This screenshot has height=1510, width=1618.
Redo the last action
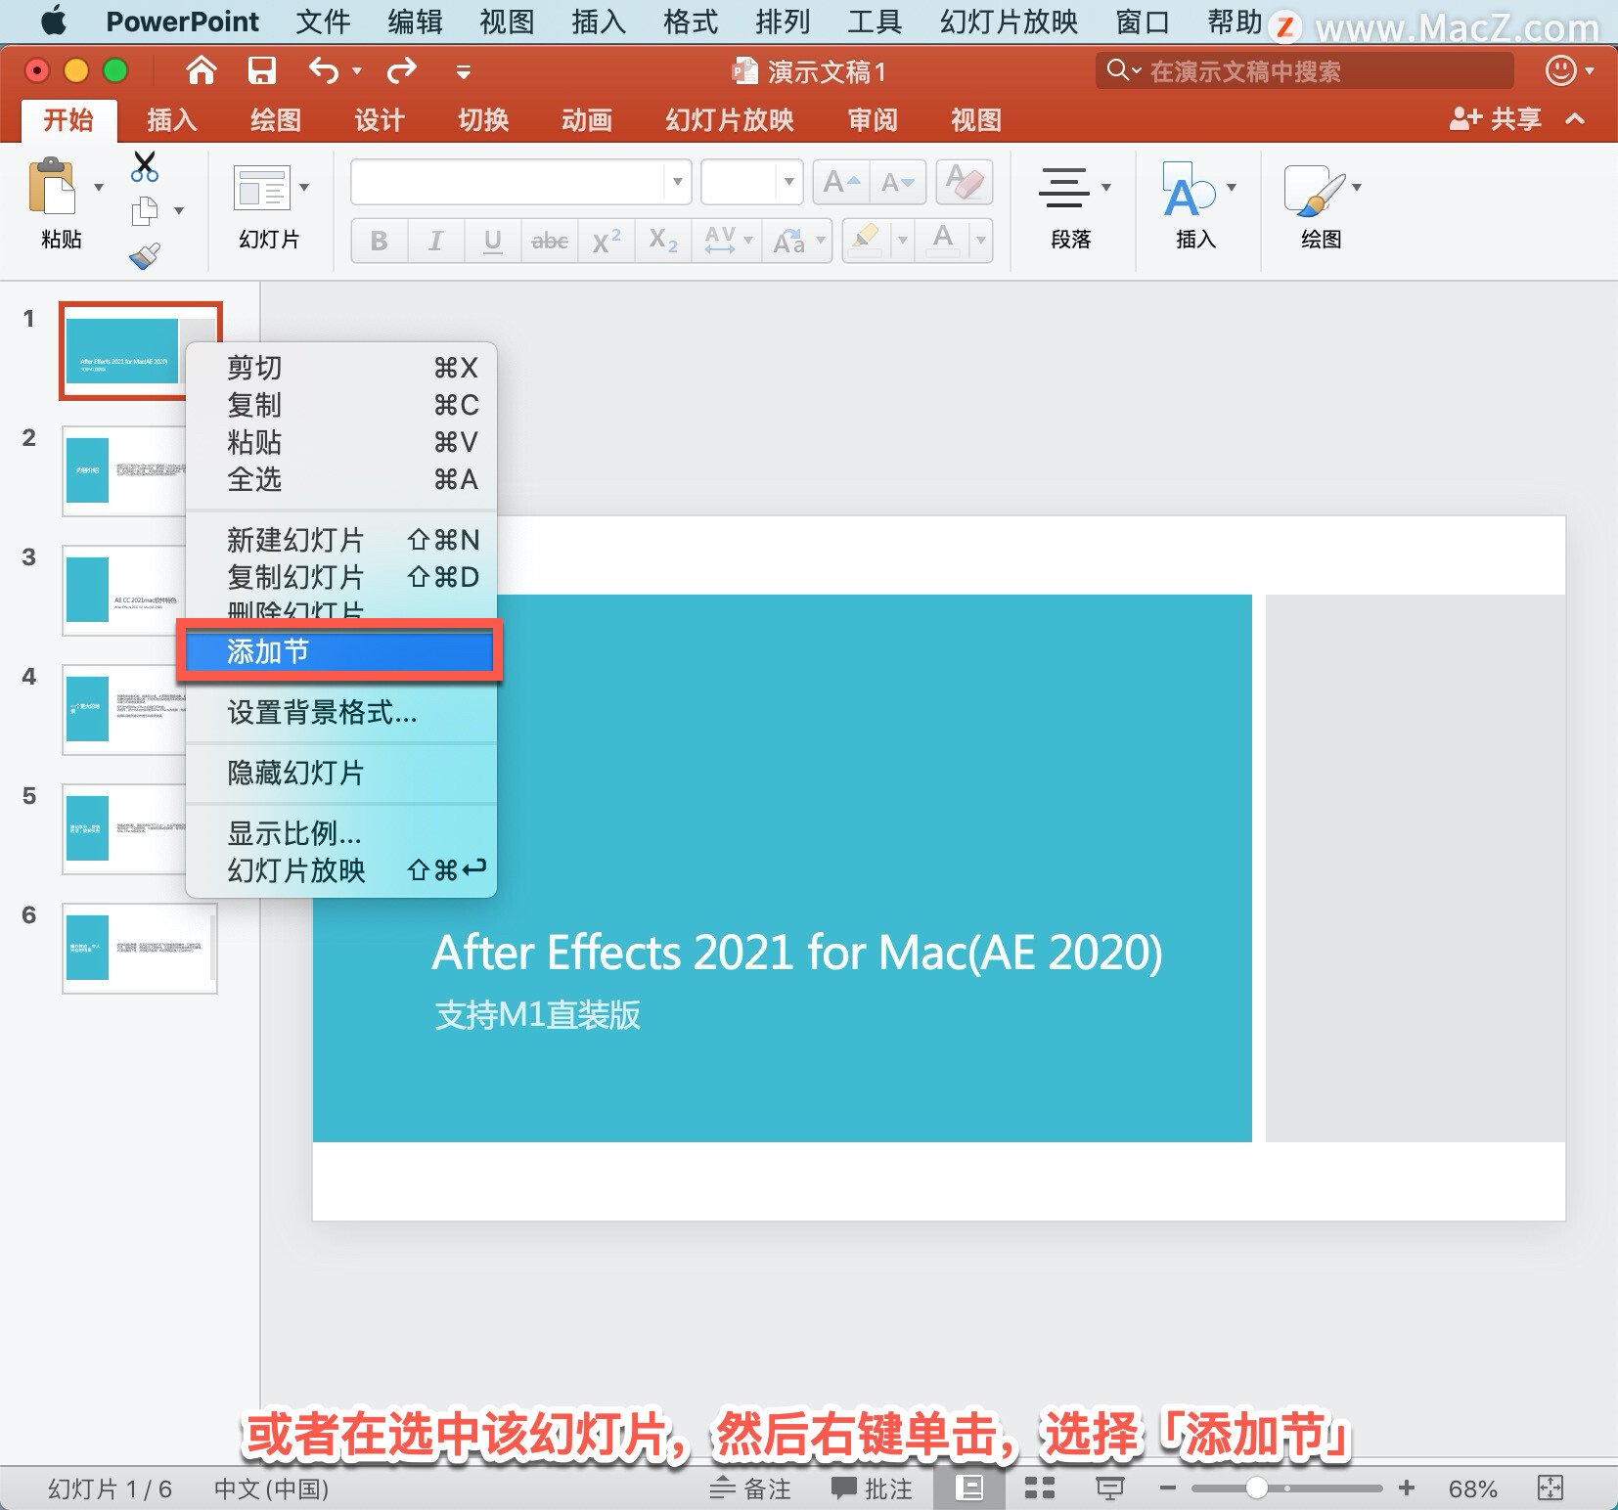(x=401, y=70)
